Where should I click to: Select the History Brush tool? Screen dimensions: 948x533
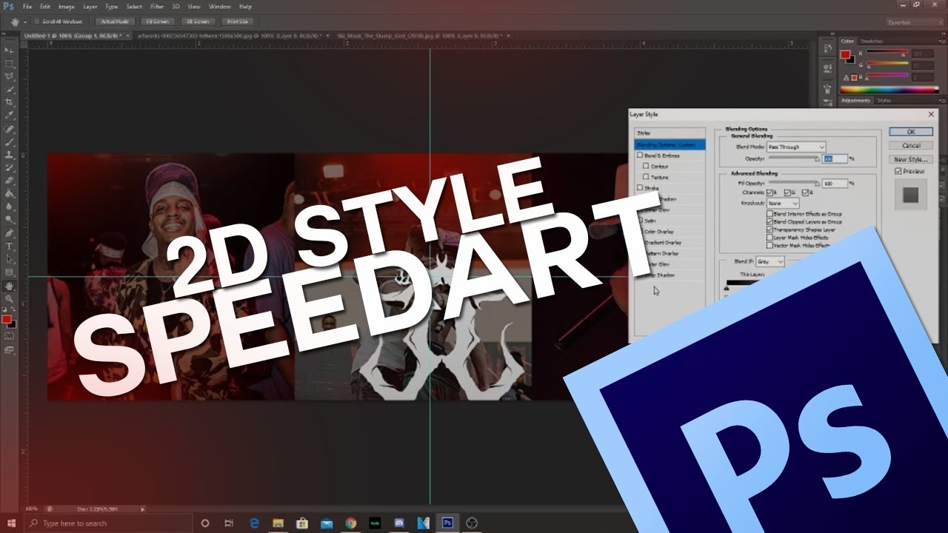tap(9, 168)
